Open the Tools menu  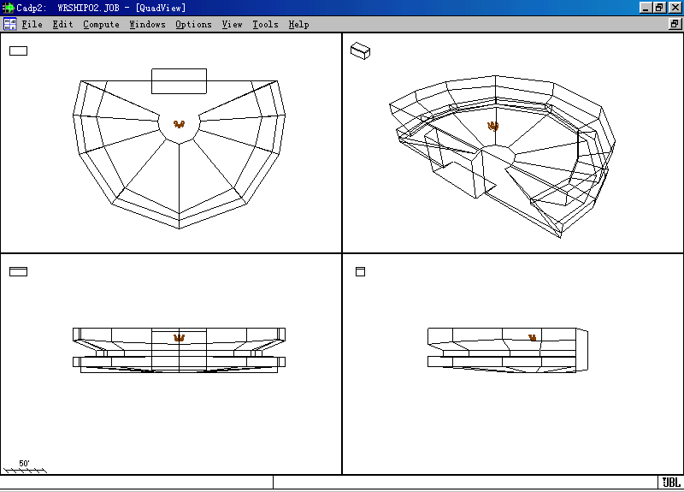pyautogui.click(x=265, y=25)
